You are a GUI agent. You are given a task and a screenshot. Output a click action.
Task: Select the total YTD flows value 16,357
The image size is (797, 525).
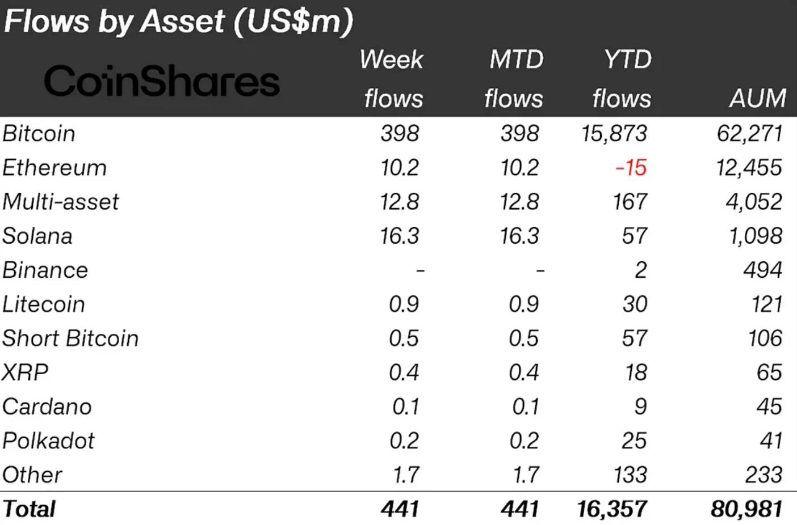tap(612, 509)
